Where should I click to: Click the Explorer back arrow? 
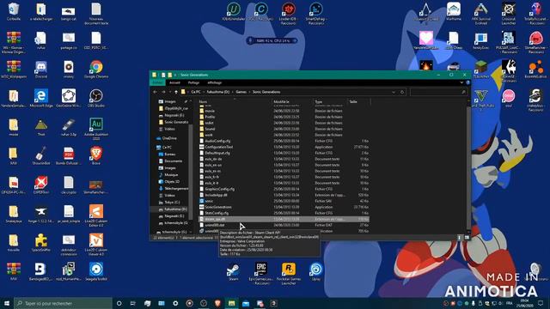point(156,92)
